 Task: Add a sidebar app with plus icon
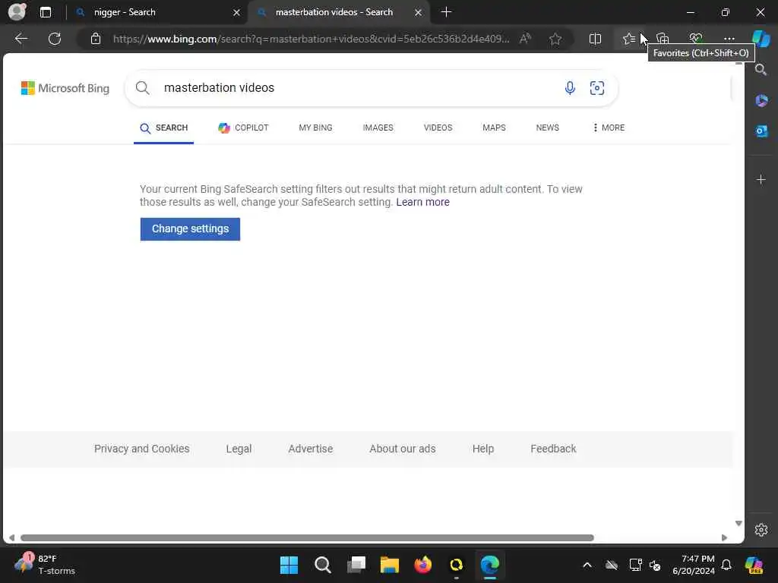pos(761,179)
